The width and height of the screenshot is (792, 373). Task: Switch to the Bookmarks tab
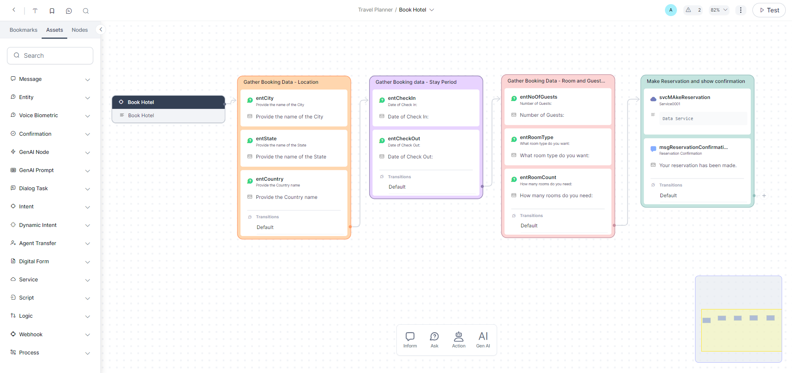[24, 30]
